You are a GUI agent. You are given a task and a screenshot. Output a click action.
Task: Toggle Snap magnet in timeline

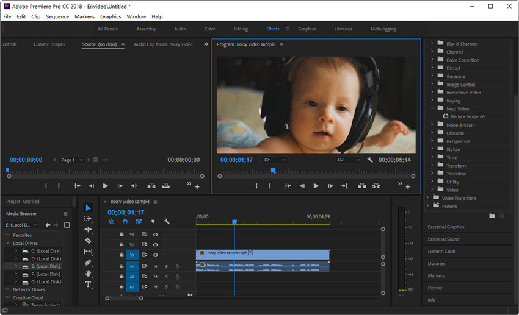125,221
